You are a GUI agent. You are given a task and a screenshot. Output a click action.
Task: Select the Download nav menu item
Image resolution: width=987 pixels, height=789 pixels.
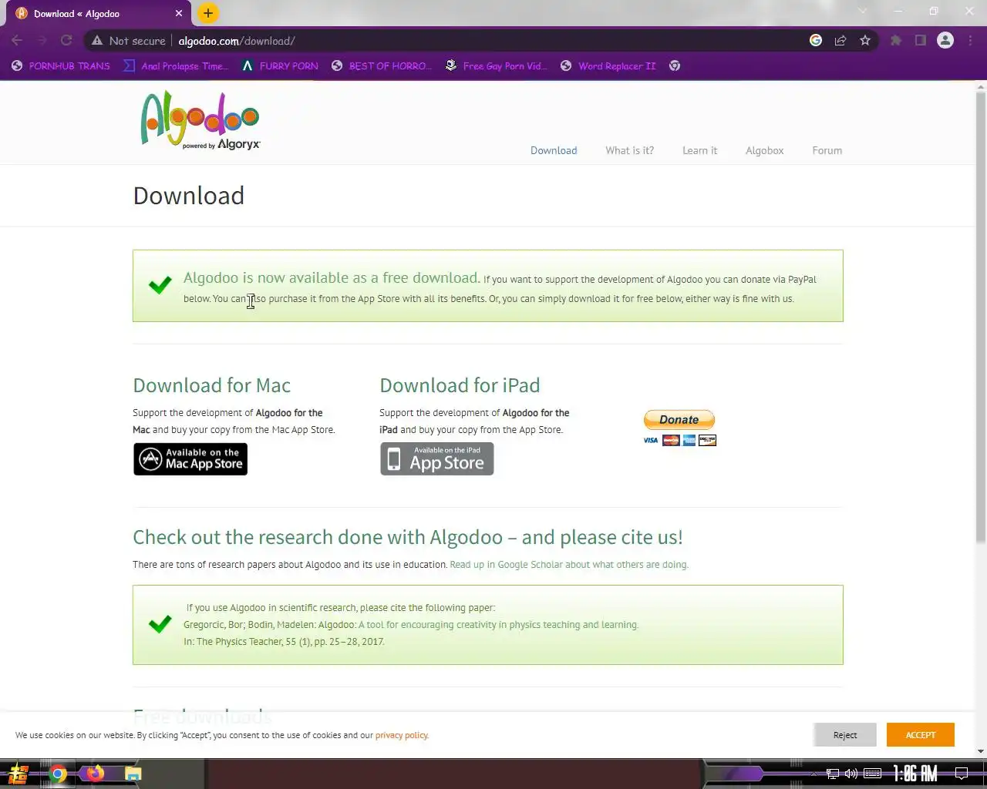(554, 150)
